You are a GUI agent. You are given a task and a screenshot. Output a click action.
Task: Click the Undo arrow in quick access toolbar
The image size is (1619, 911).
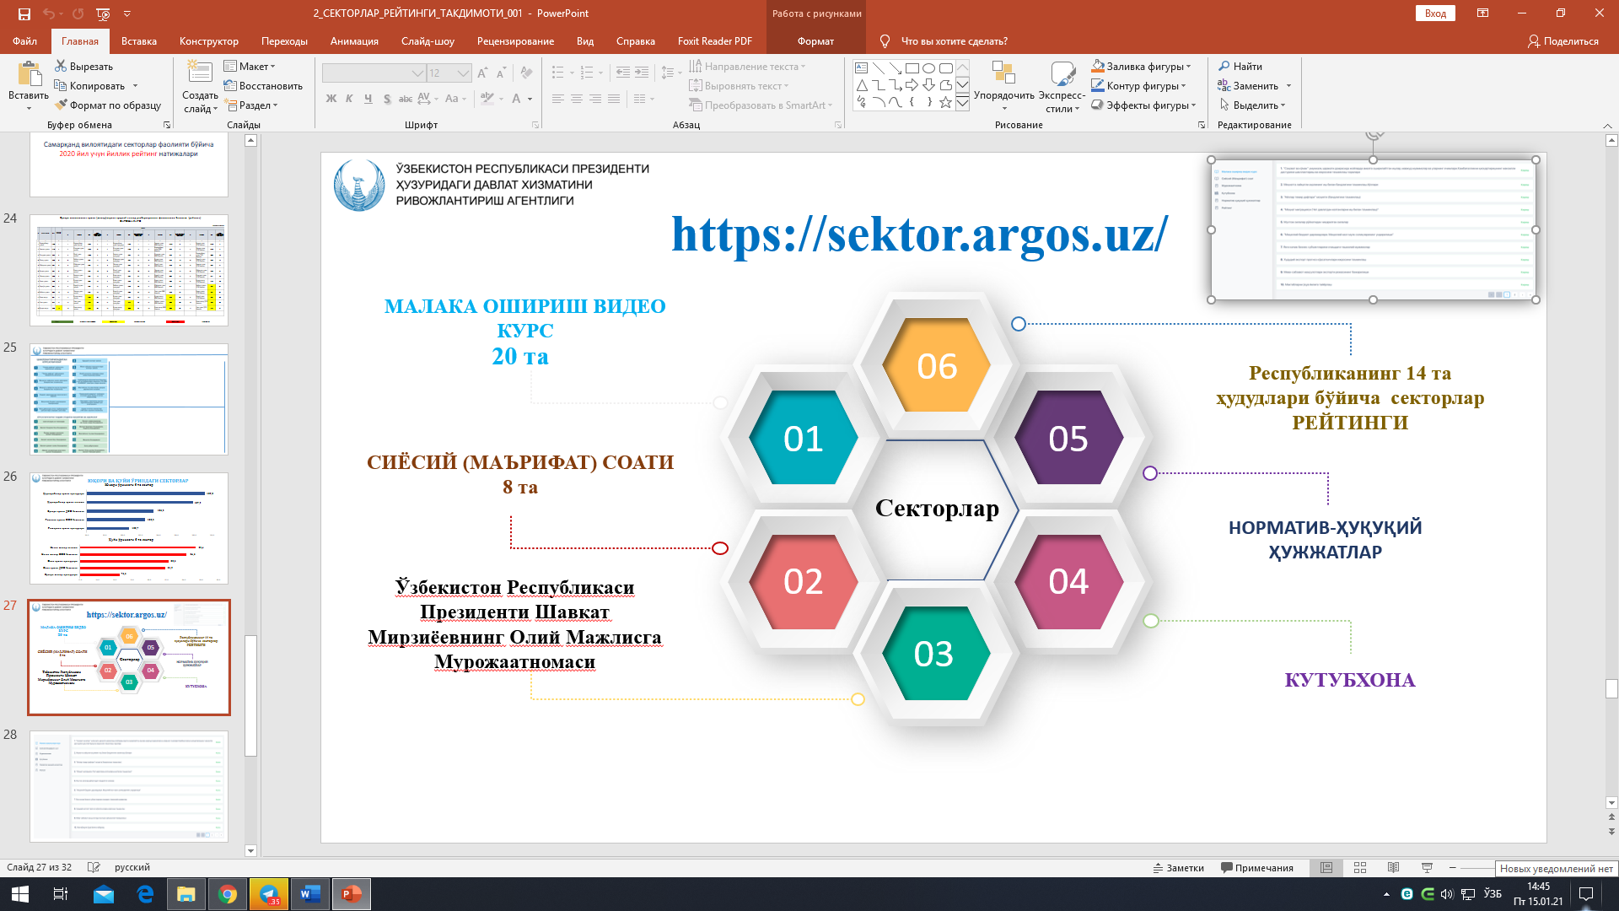pos(49,13)
